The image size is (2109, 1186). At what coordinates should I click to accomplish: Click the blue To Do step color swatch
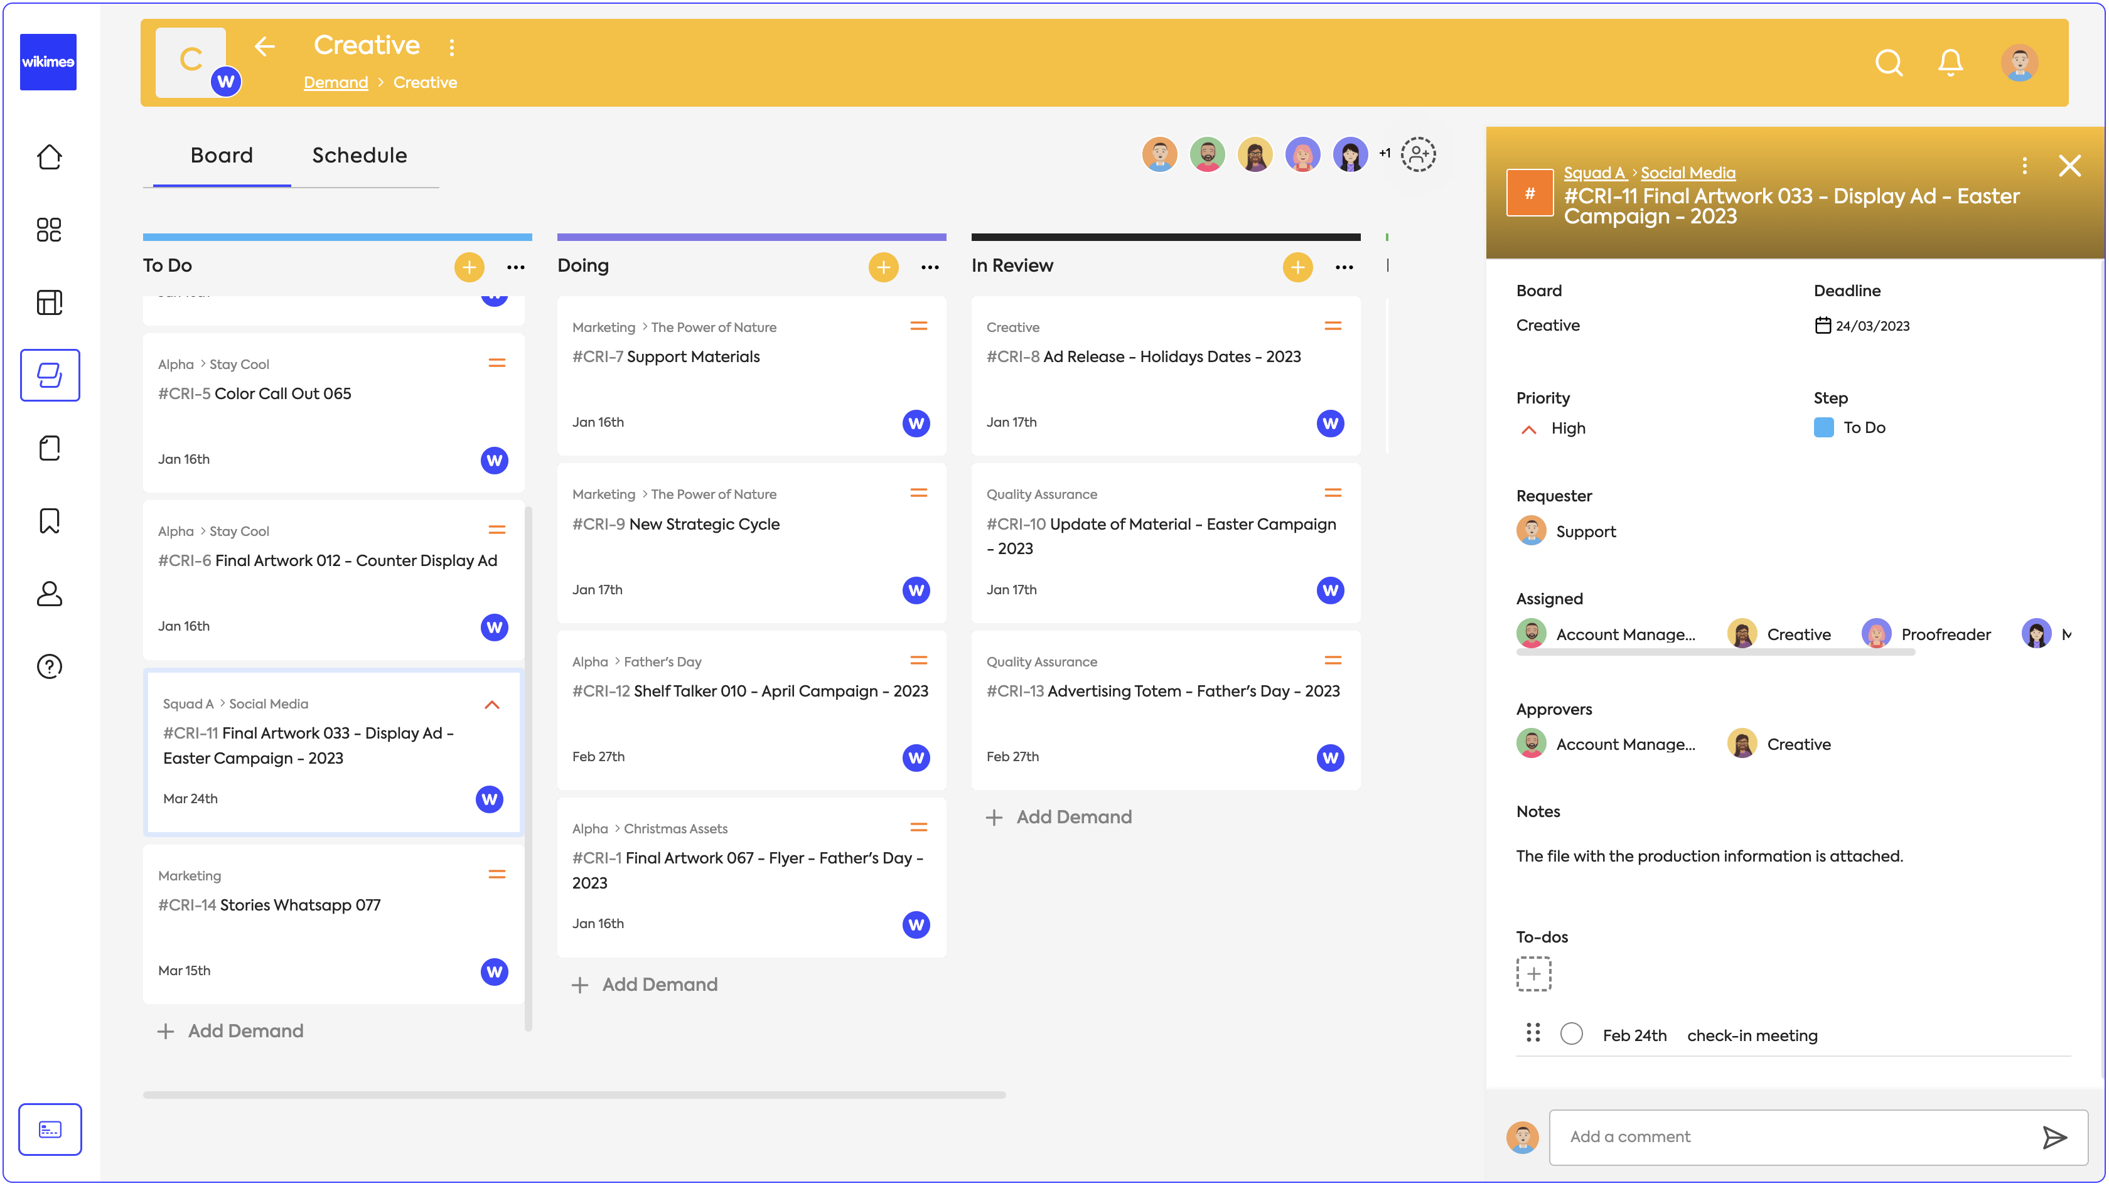pyautogui.click(x=1823, y=427)
